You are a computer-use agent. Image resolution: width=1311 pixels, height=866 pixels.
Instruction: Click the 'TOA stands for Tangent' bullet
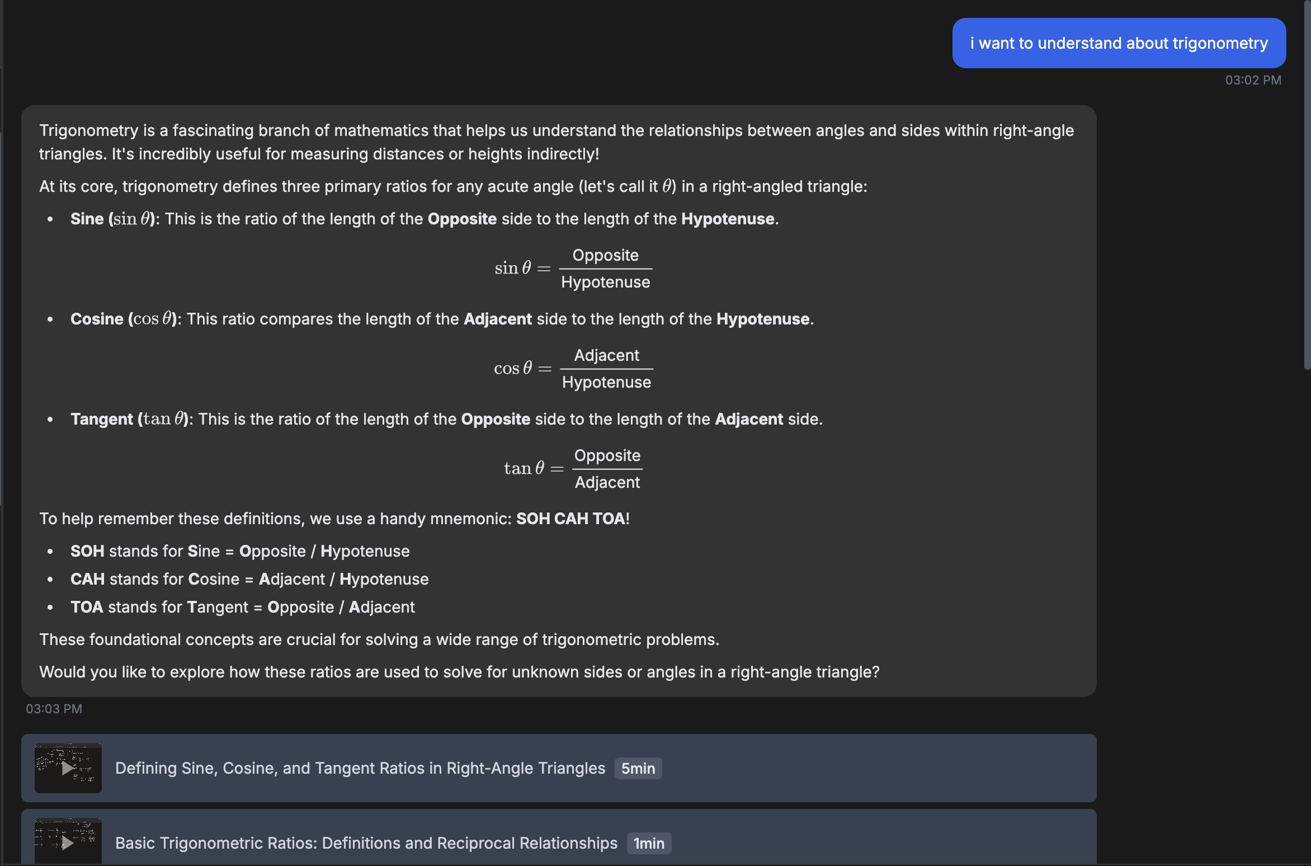point(242,607)
